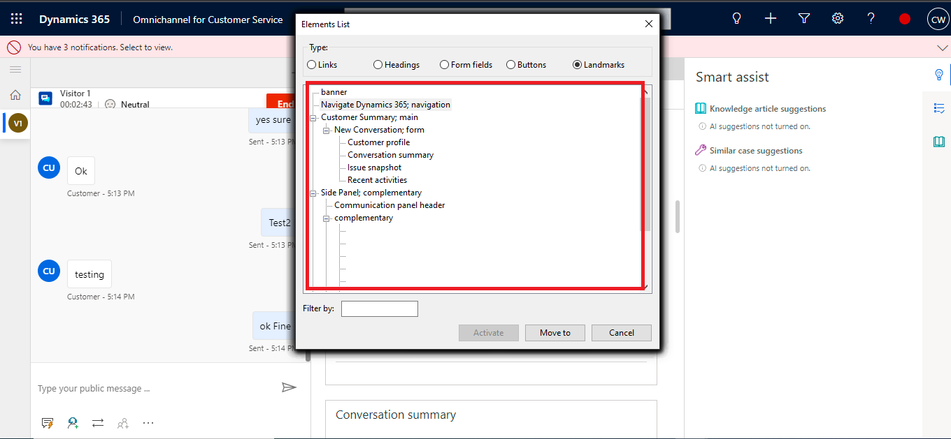Viewport: 951px width, 439px height.
Task: Select the Buttons radio button
Action: [x=510, y=64]
